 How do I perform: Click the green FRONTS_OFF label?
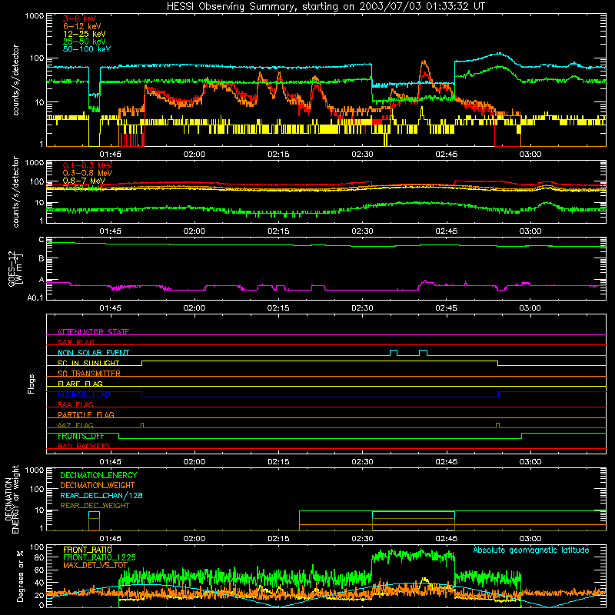click(81, 436)
